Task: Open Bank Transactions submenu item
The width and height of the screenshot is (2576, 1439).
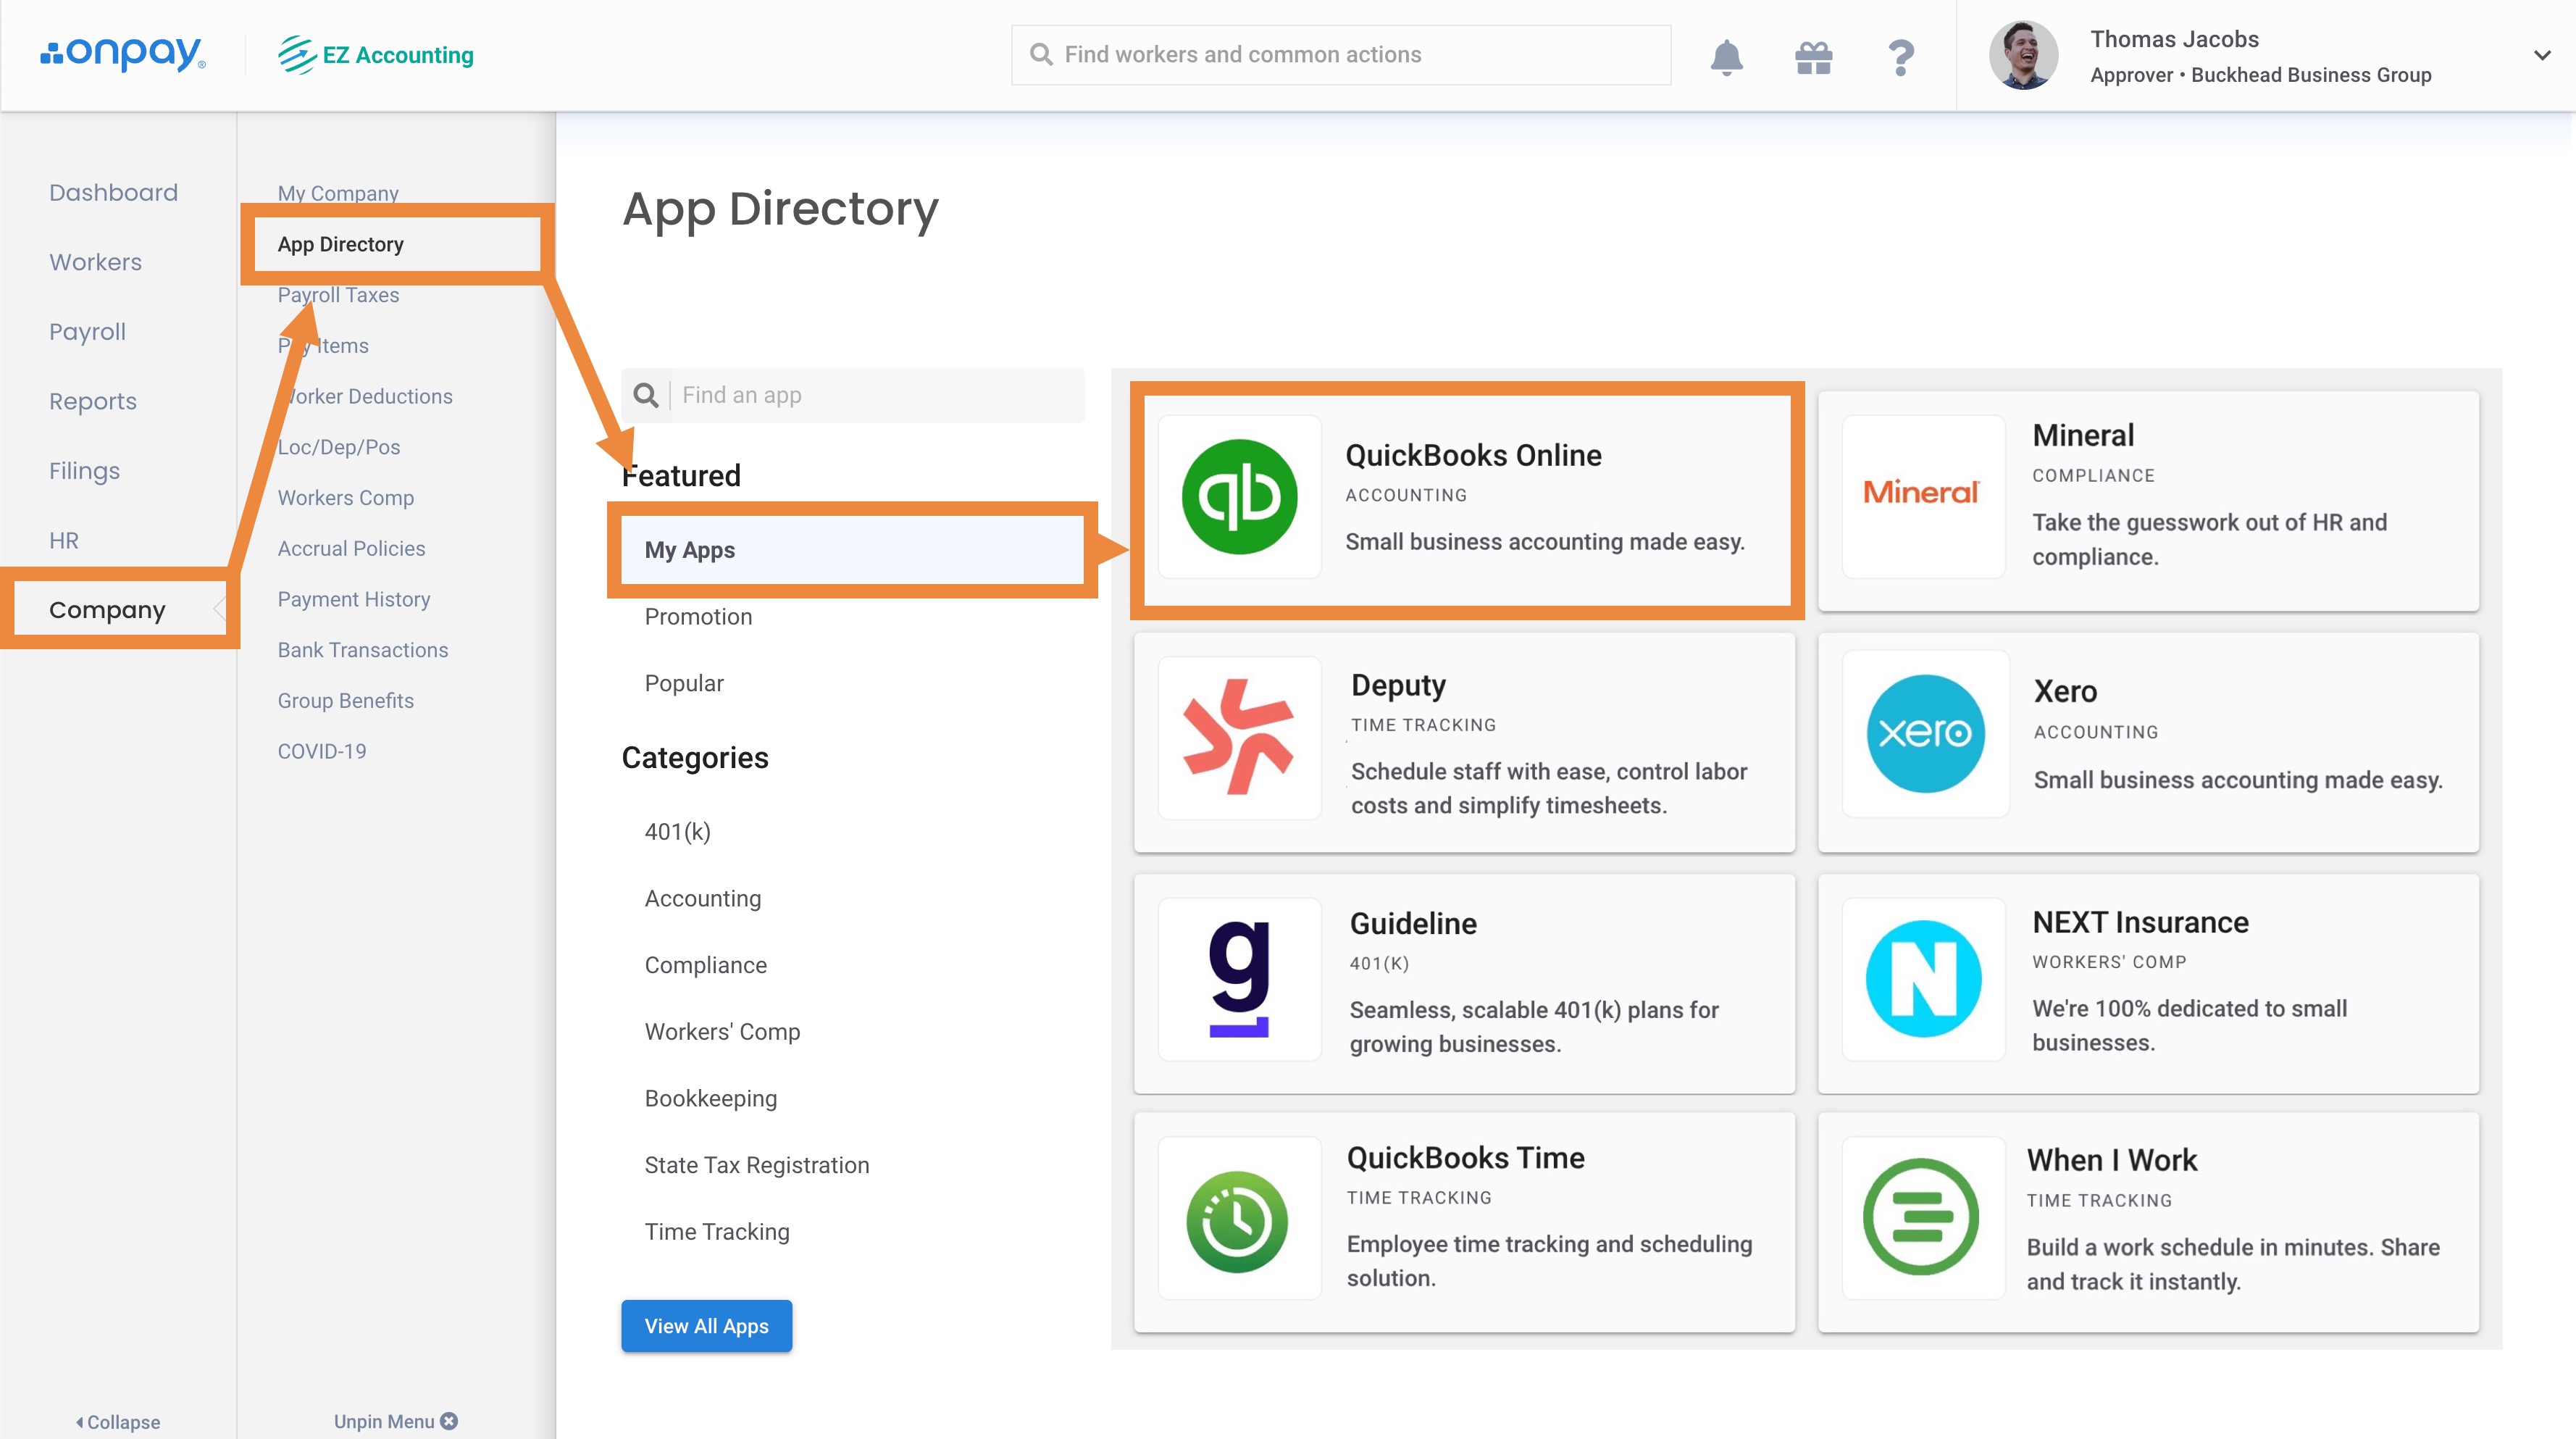Action: point(363,650)
